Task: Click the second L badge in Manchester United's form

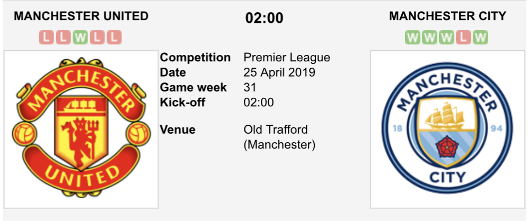Action: pos(64,38)
